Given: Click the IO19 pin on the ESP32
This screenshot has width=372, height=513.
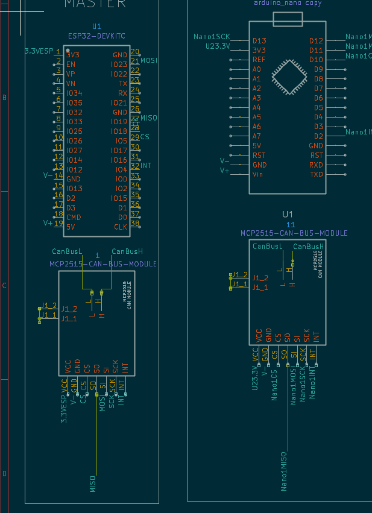Looking at the screenshot, I should point(119,122).
